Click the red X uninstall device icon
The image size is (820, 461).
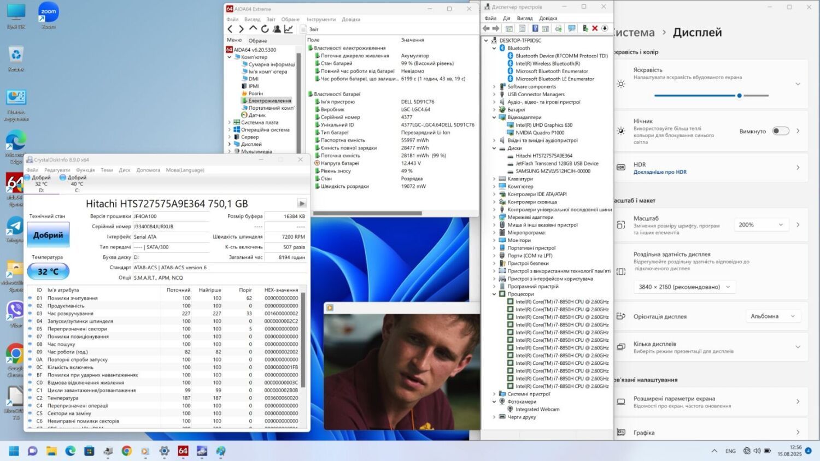click(x=595, y=28)
